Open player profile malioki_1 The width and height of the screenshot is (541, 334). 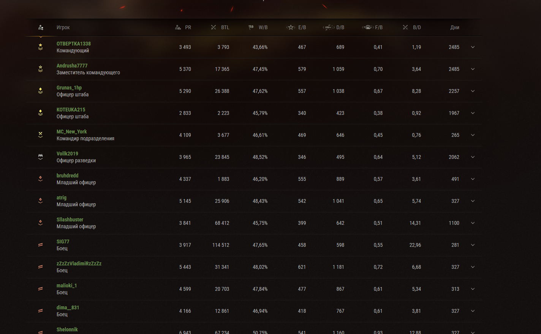point(67,285)
